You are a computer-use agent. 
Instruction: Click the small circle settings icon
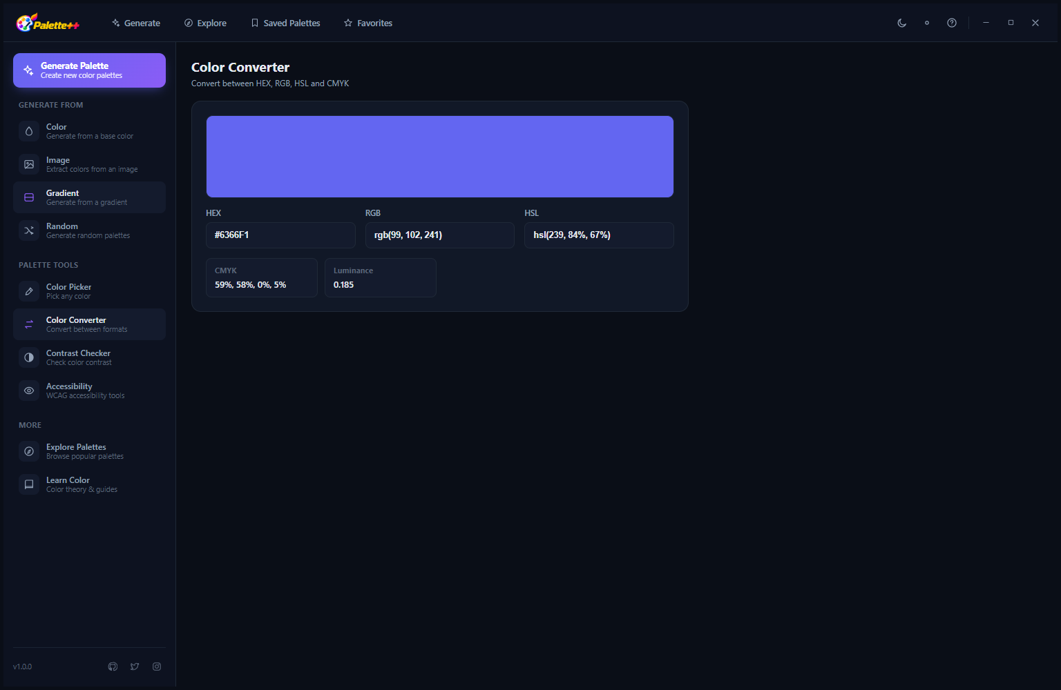tap(927, 23)
